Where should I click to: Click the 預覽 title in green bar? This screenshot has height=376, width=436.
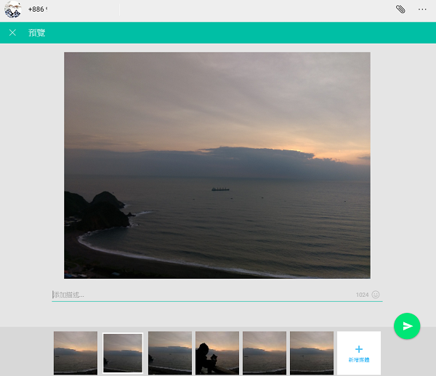coord(36,33)
